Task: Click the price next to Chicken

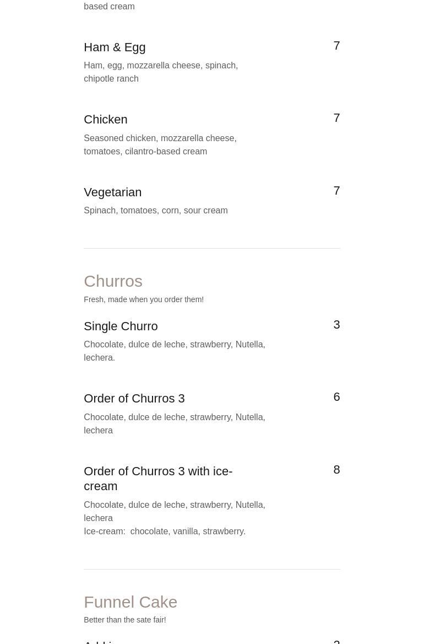Action: pyautogui.click(x=336, y=118)
